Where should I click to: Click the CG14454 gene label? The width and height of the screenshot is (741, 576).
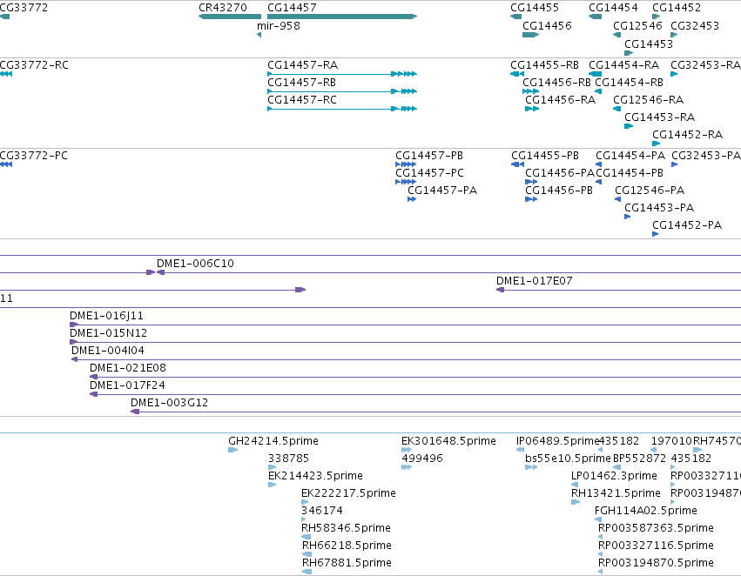[613, 8]
